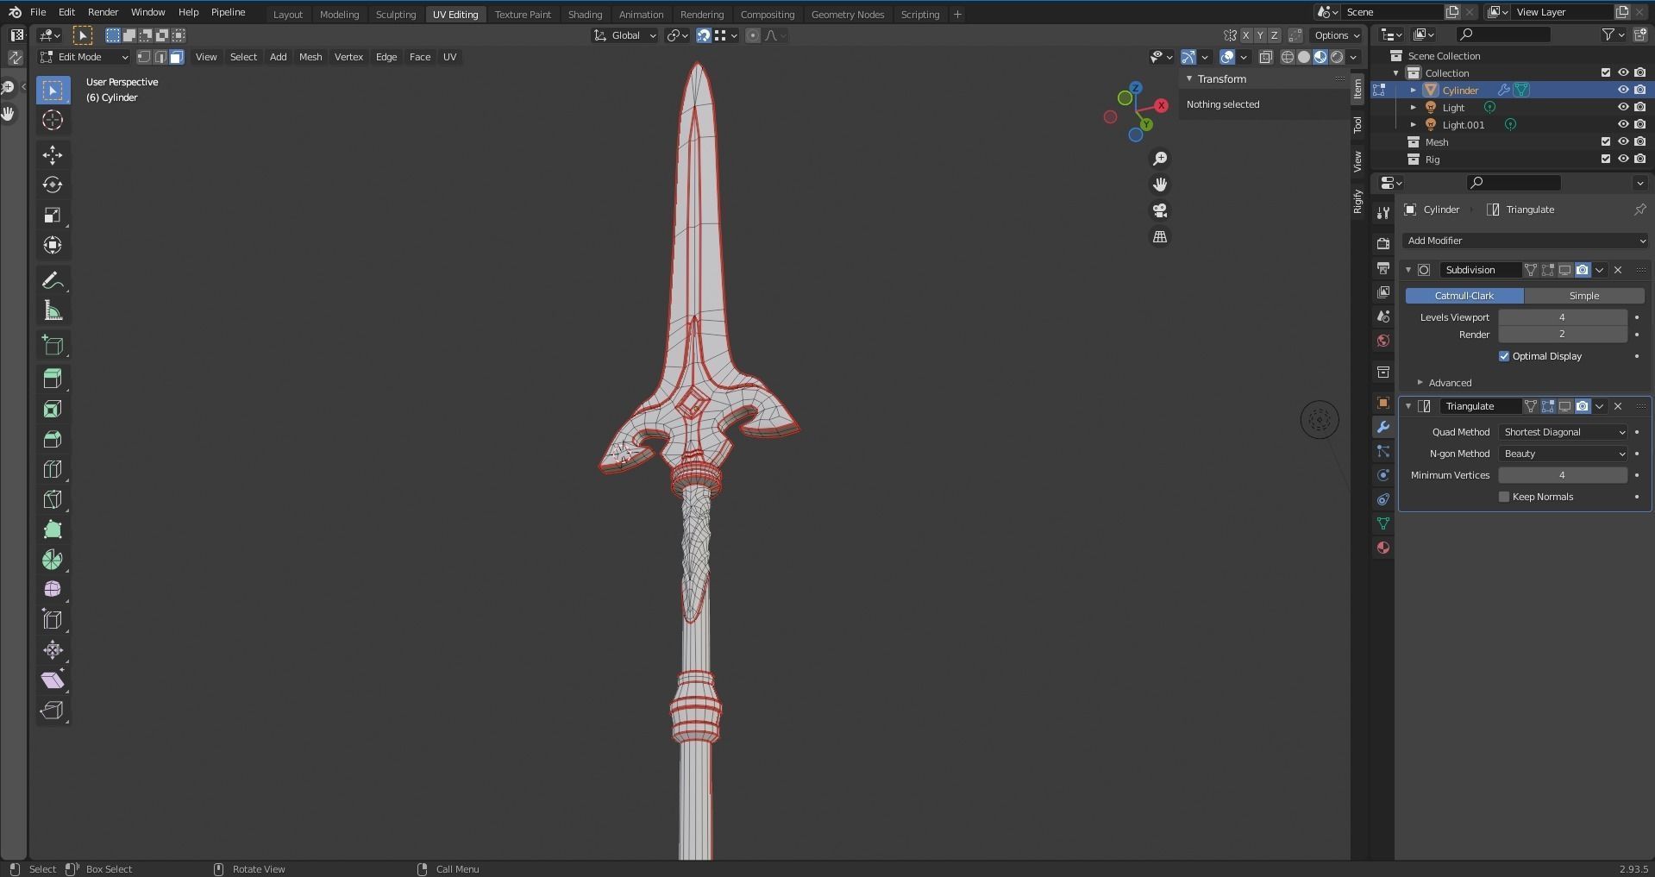
Task: Select the Annotate tool
Action: coord(53,280)
